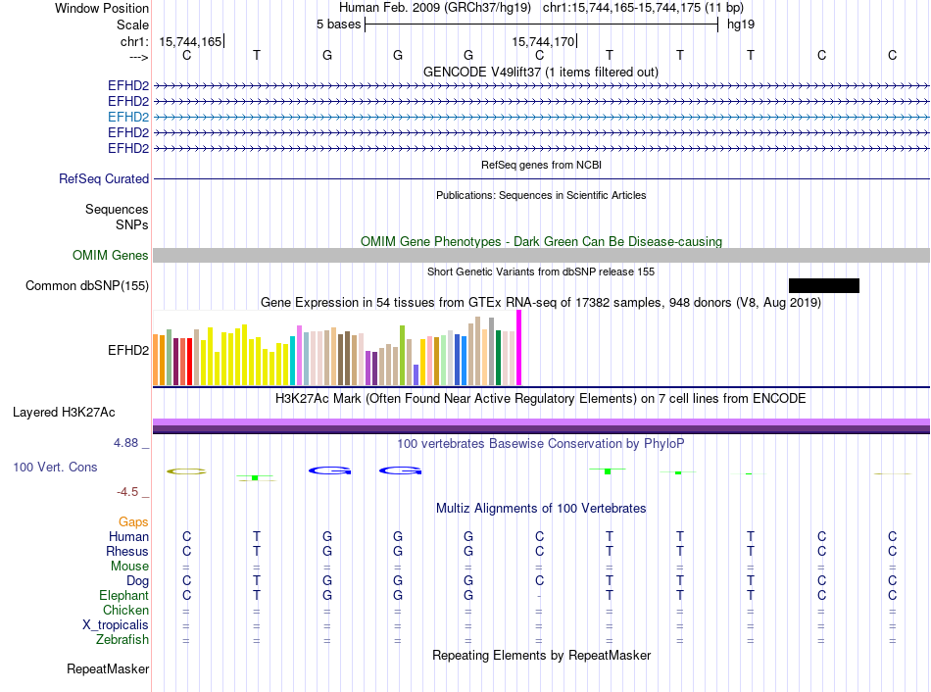This screenshot has height=692, width=931.
Task: Click the purple H3K27Ac signal band
Action: 541,426
